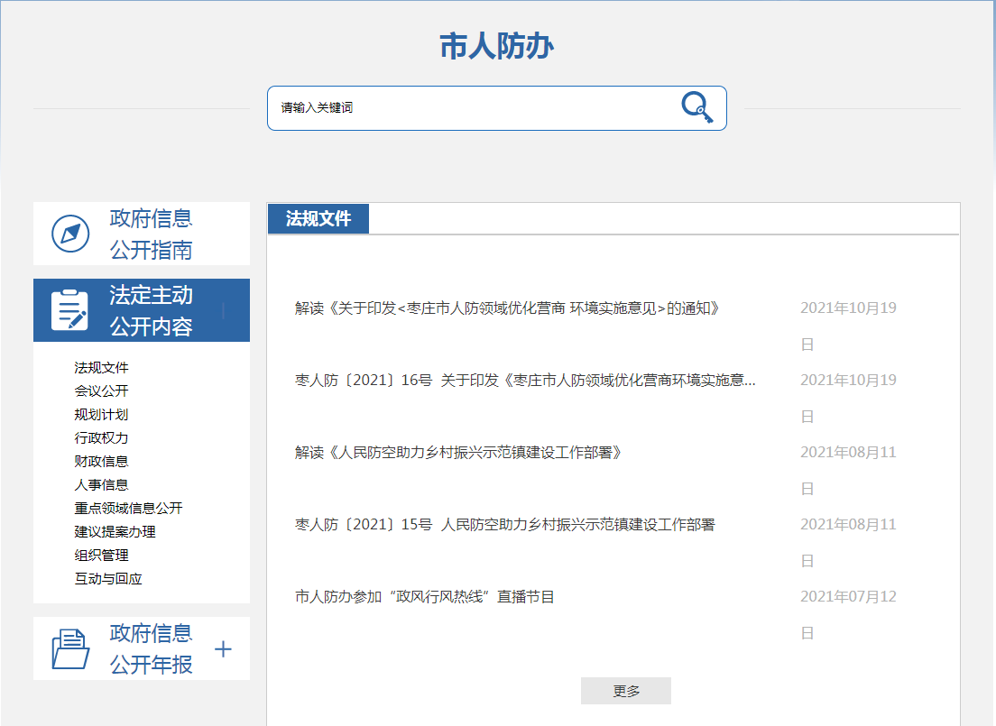Focus the 请输入关键词 search field
Viewport: 996px width, 726px height.
click(497, 108)
